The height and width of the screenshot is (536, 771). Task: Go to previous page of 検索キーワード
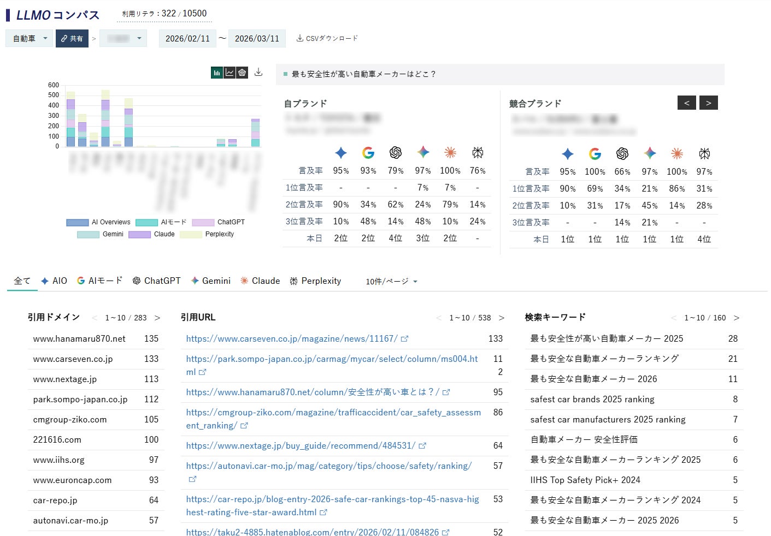point(674,318)
